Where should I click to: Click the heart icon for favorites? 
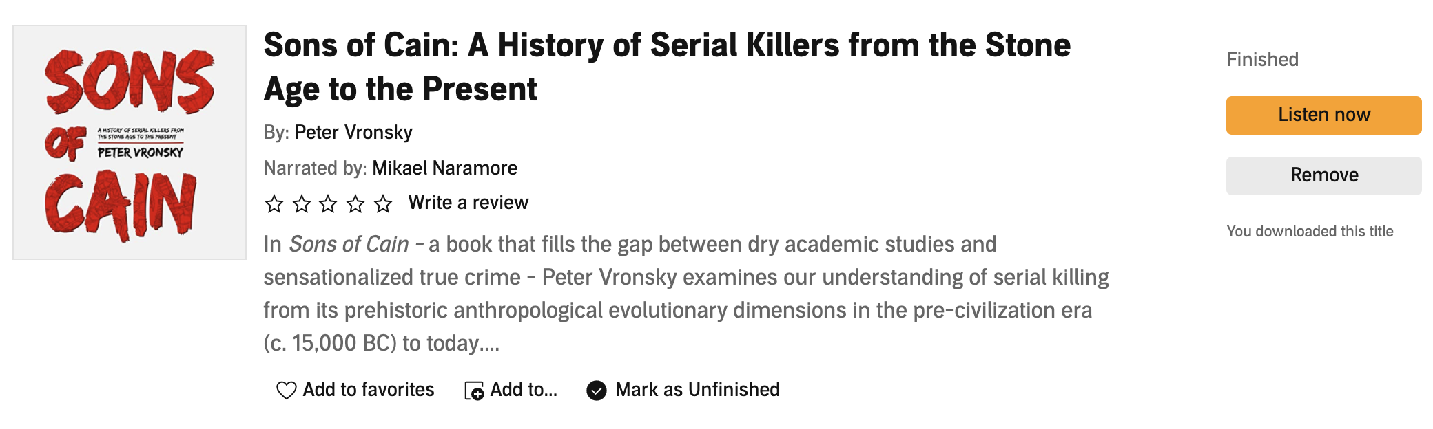click(x=286, y=390)
